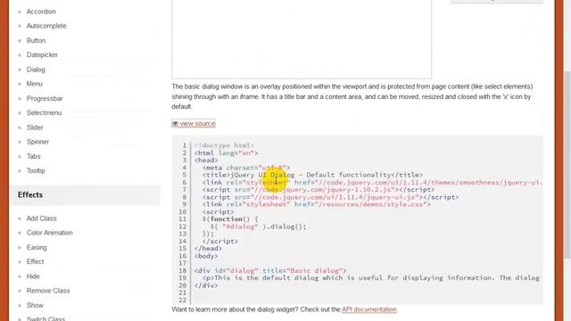Open the Color Animation effect link

50,233
